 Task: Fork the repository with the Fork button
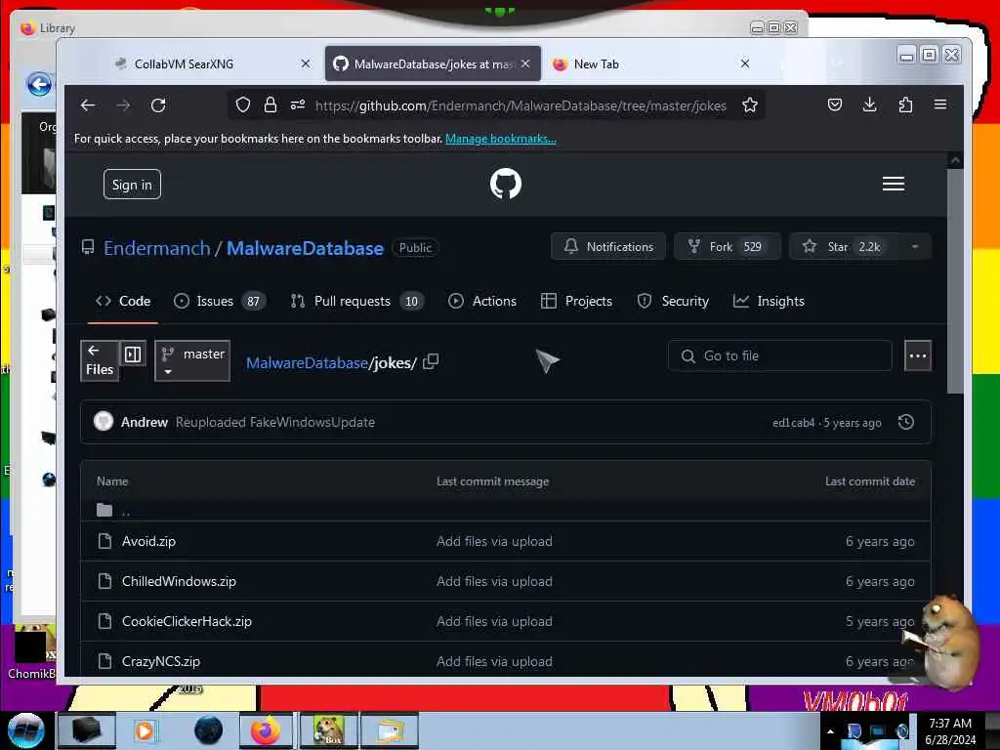tap(727, 247)
